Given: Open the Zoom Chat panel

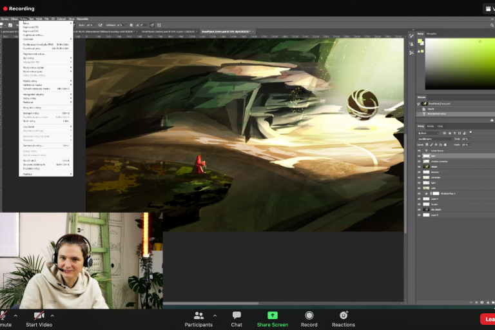Looking at the screenshot, I should [237, 315].
